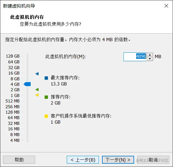The image size is (173, 167).
Task: Click the yellow minimum memory marker
Action: point(37,95)
